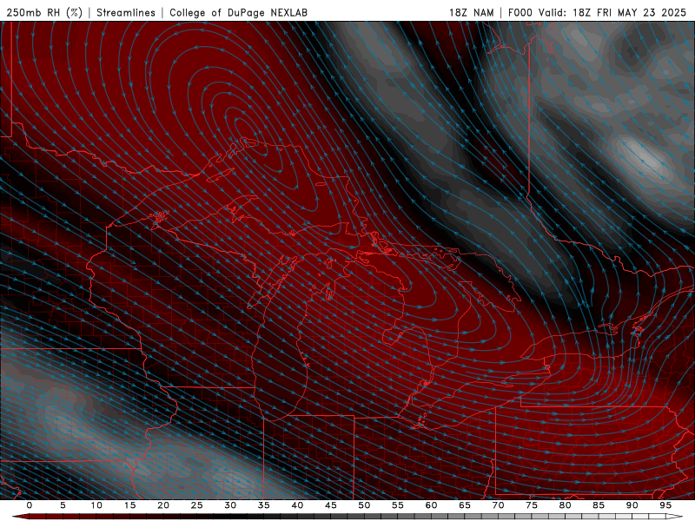Click "College of DuPage NEXLAB" header text
695x521 pixels.
[238, 12]
